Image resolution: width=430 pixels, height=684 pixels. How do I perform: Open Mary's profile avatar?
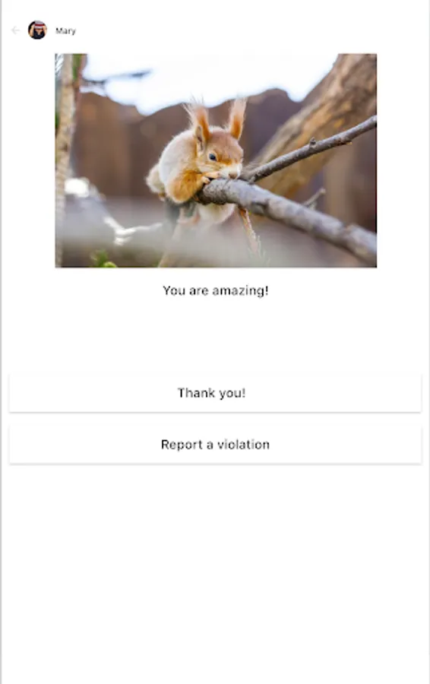[x=37, y=30]
